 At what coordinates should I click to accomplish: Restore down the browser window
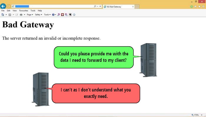pos(196,1)
